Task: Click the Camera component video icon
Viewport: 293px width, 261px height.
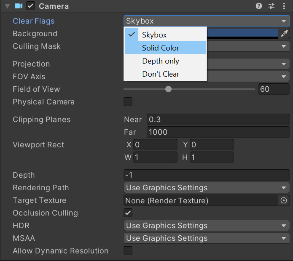Action: [19, 6]
